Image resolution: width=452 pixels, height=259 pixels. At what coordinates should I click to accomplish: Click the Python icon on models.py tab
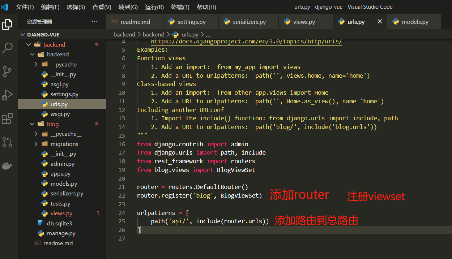click(396, 22)
